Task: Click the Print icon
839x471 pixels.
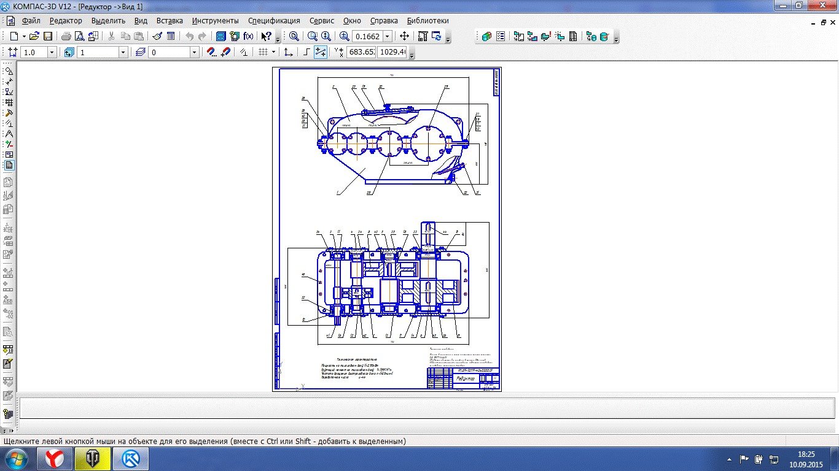Action: point(66,36)
